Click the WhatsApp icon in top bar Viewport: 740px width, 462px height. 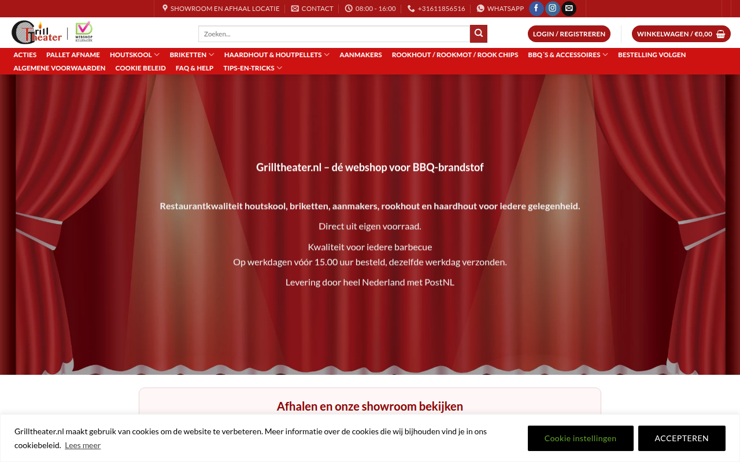pos(480,9)
